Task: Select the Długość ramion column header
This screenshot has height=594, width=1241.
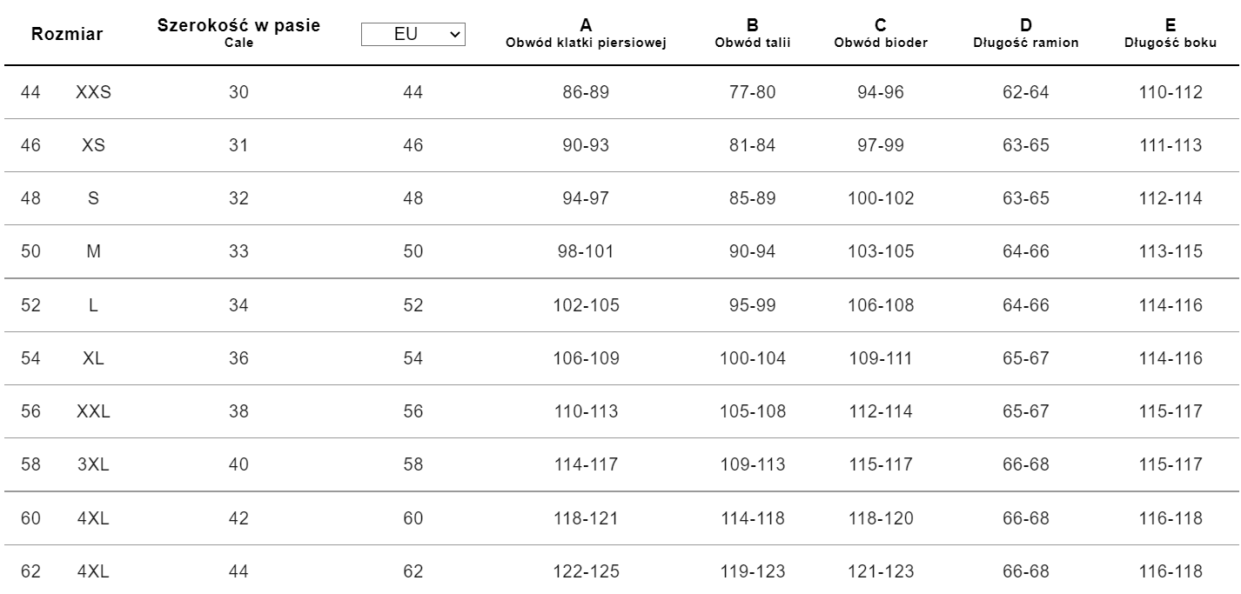Action: click(x=1026, y=34)
